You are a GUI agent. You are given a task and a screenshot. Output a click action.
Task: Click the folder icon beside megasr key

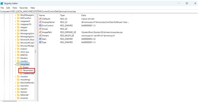pyautogui.click(x=18, y=28)
